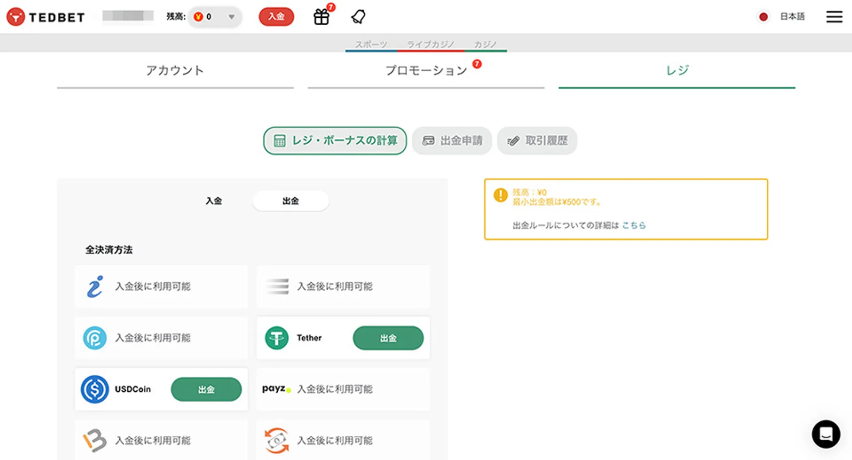Click the pencil icon beside 取引履歴
852x460 pixels.
513,141
